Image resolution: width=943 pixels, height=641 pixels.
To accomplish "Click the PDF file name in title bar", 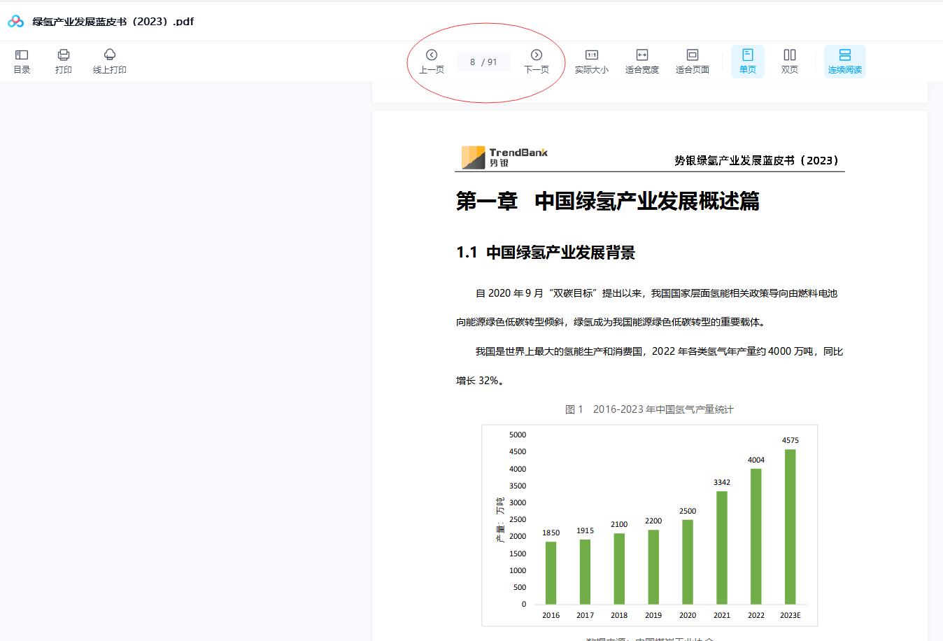I will click(x=113, y=22).
